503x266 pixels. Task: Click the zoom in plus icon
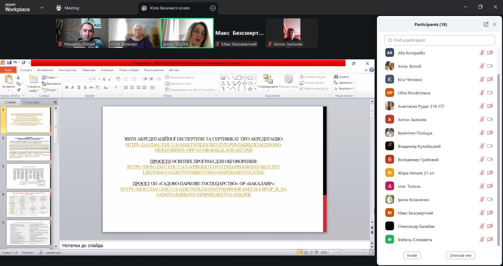coord(365,252)
